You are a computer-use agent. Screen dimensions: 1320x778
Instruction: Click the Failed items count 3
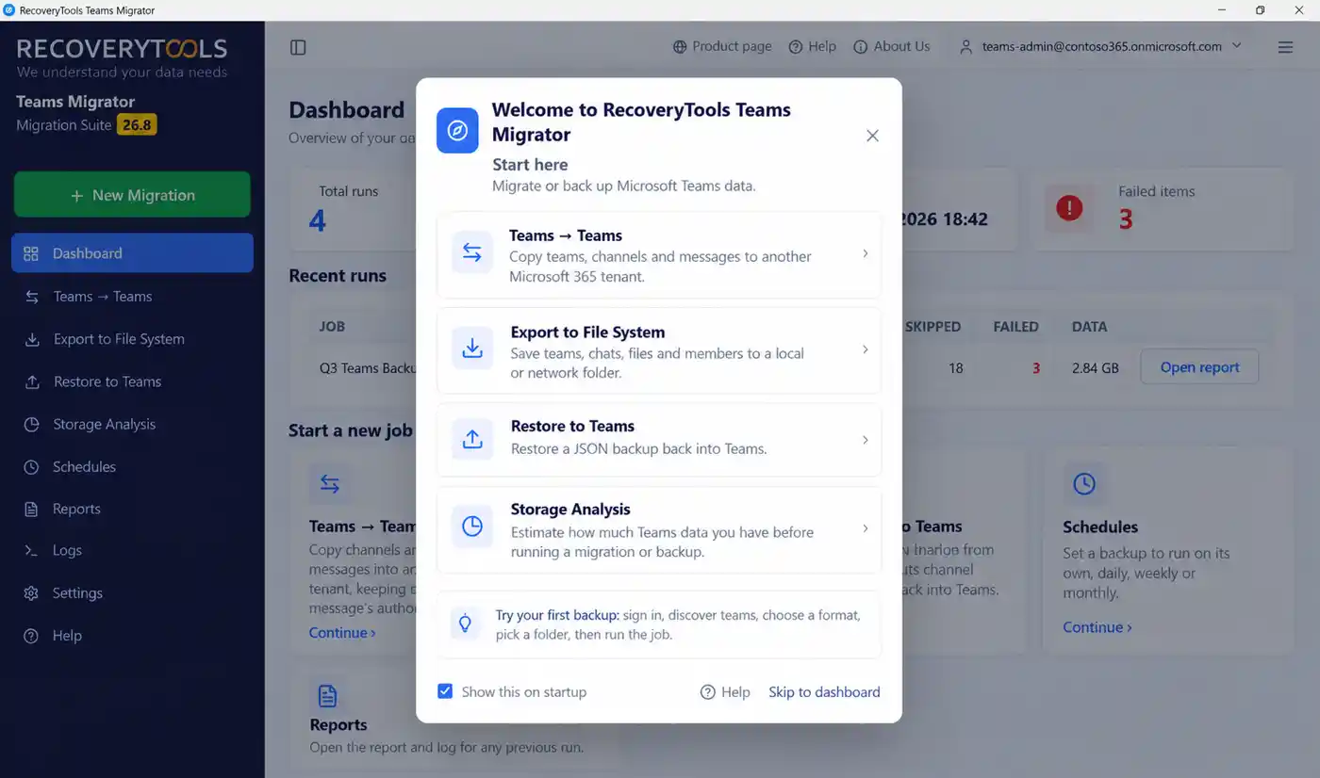1126,219
